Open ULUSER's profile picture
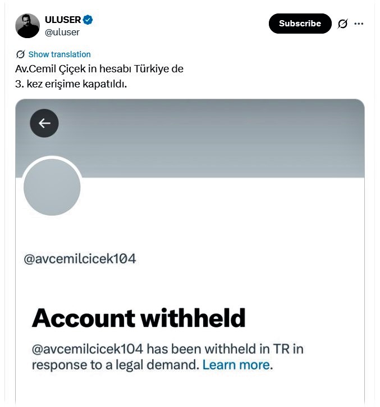 (x=28, y=26)
